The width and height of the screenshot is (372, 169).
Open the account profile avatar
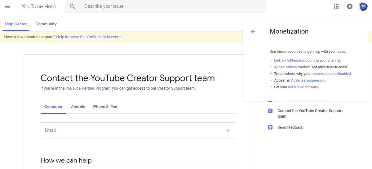tap(363, 6)
